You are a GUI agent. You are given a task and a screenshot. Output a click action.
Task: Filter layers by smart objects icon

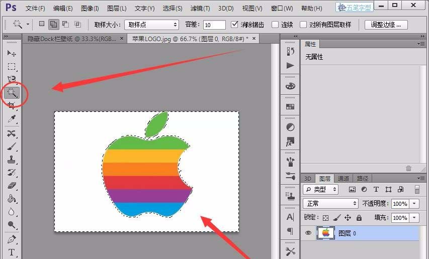coord(400,189)
